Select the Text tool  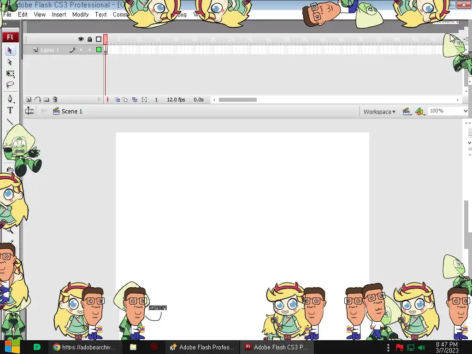[x=10, y=110]
